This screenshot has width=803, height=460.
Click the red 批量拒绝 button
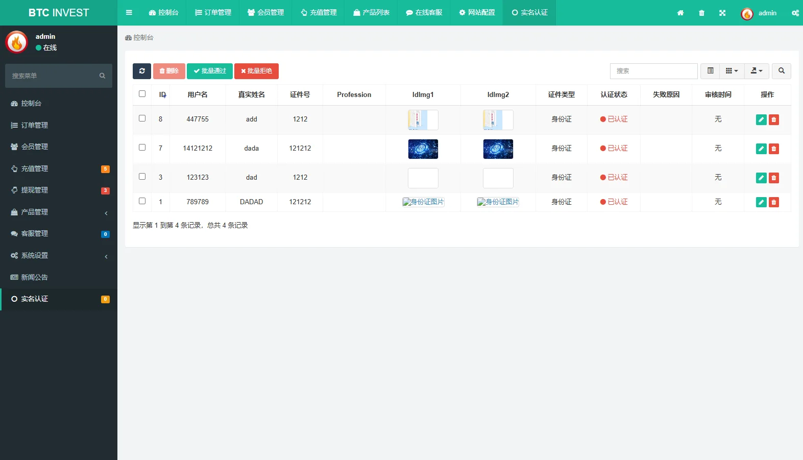click(x=256, y=71)
